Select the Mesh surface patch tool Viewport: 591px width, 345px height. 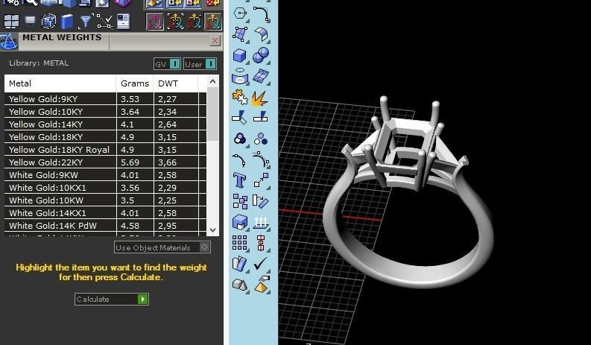[x=261, y=77]
